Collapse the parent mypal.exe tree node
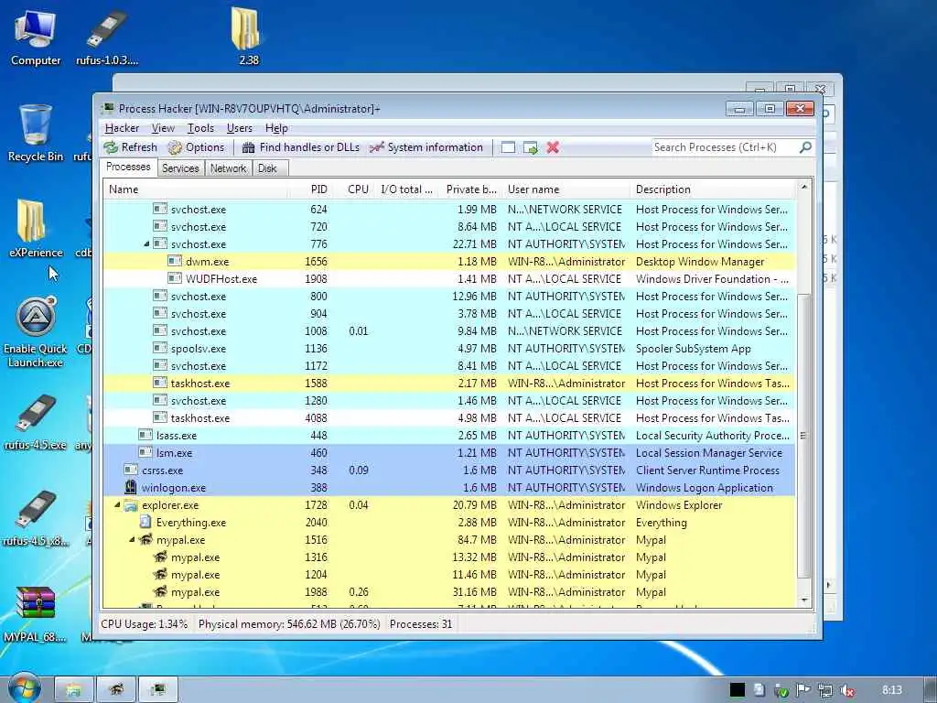937x703 pixels. coord(132,540)
